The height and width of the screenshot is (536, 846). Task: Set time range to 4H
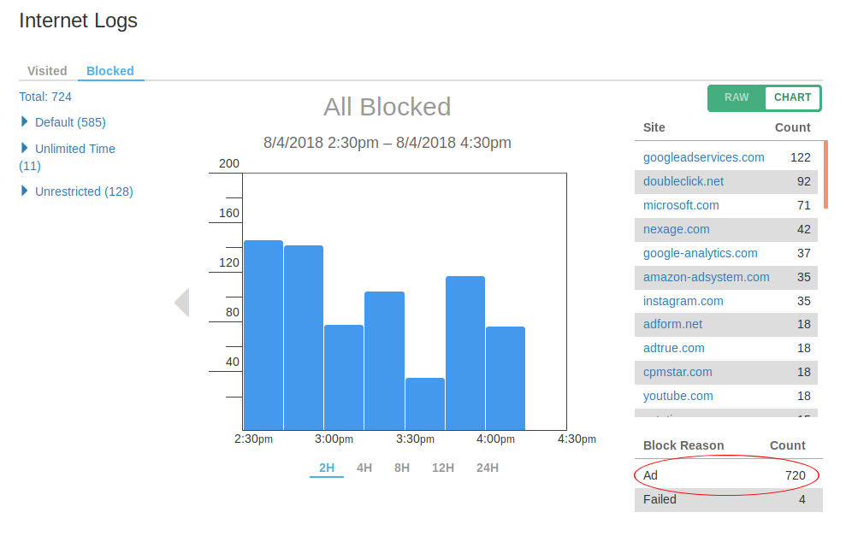click(364, 468)
